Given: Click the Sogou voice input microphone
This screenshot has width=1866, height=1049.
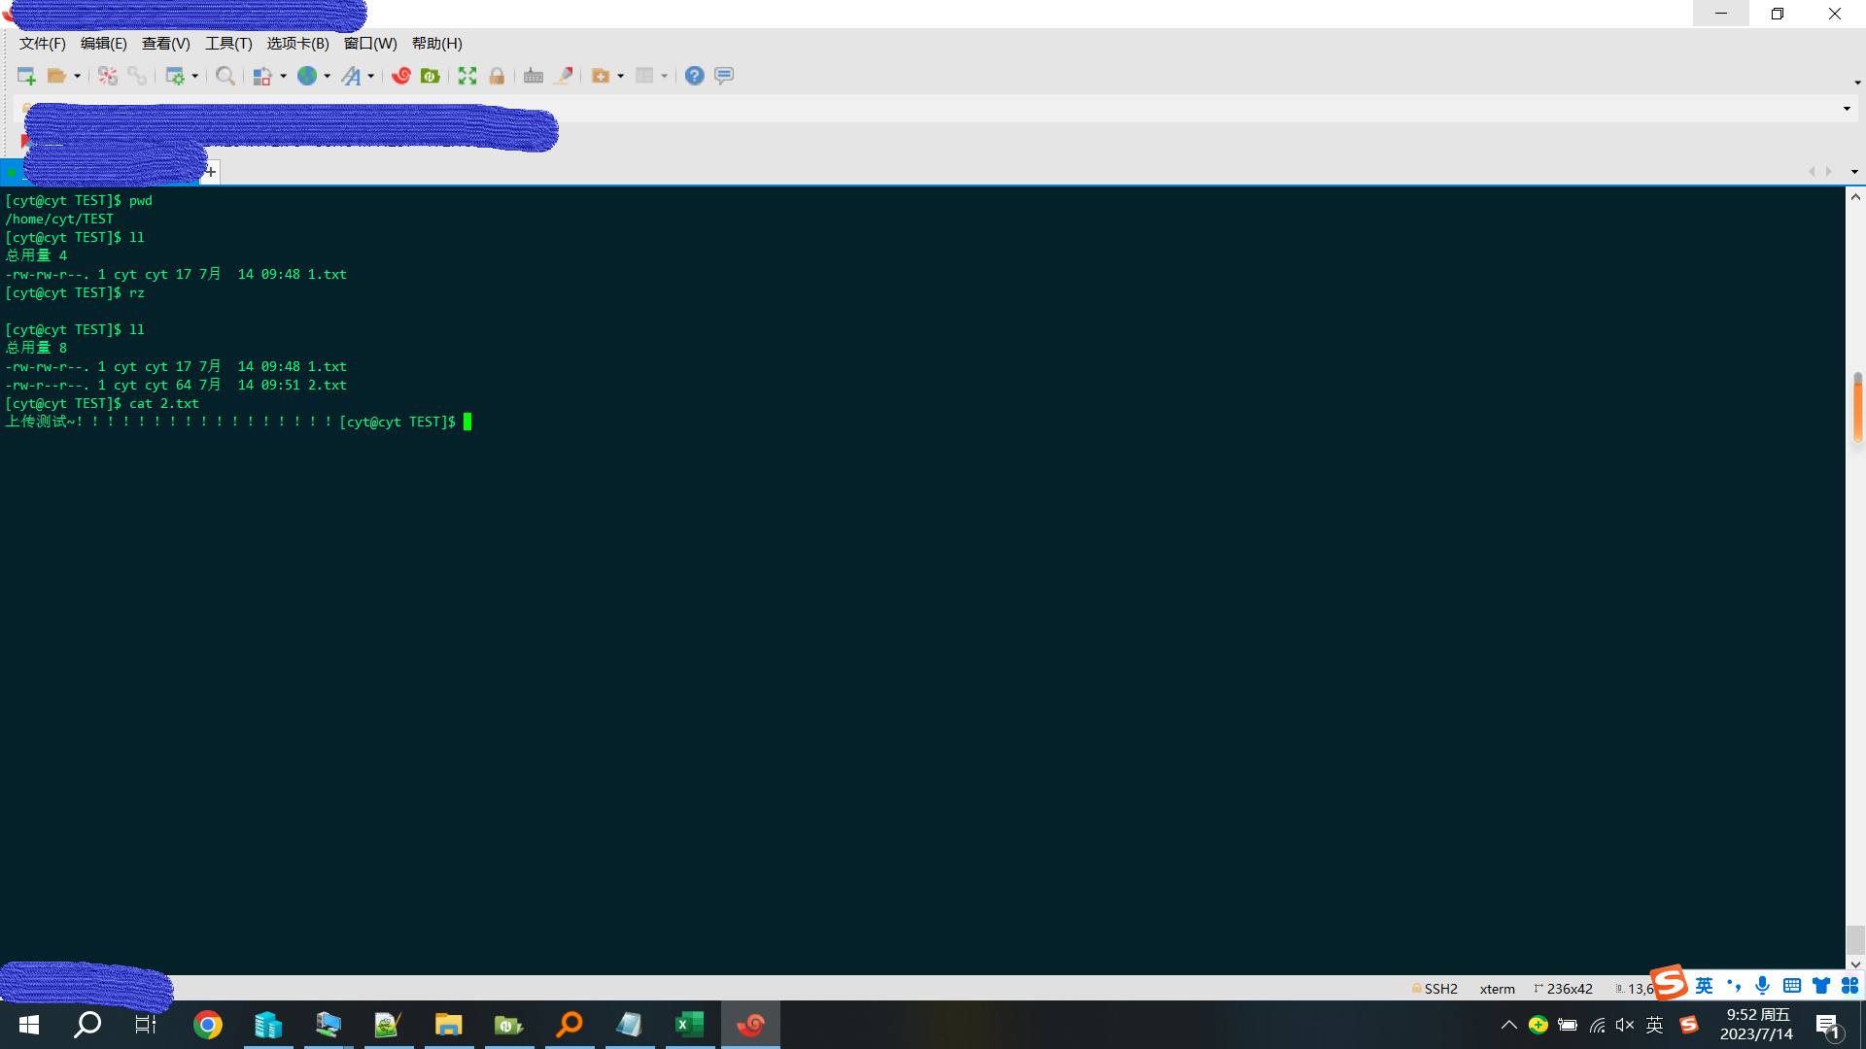Looking at the screenshot, I should (1762, 986).
